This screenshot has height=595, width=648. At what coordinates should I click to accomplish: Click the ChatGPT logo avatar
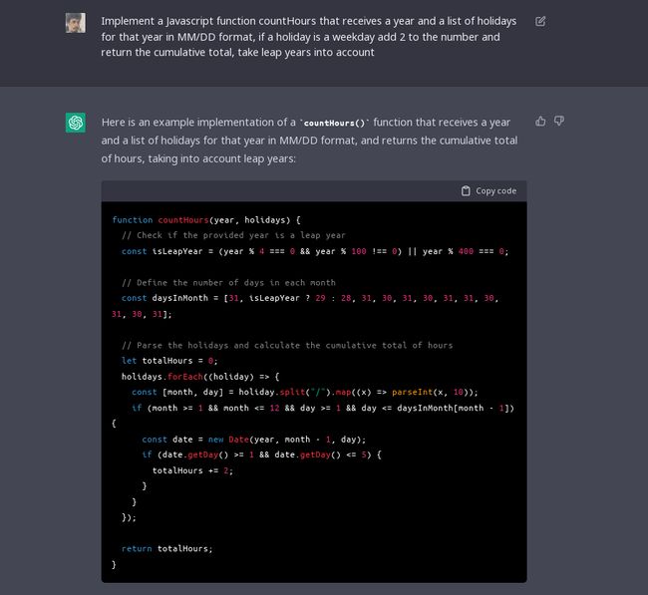coord(76,123)
